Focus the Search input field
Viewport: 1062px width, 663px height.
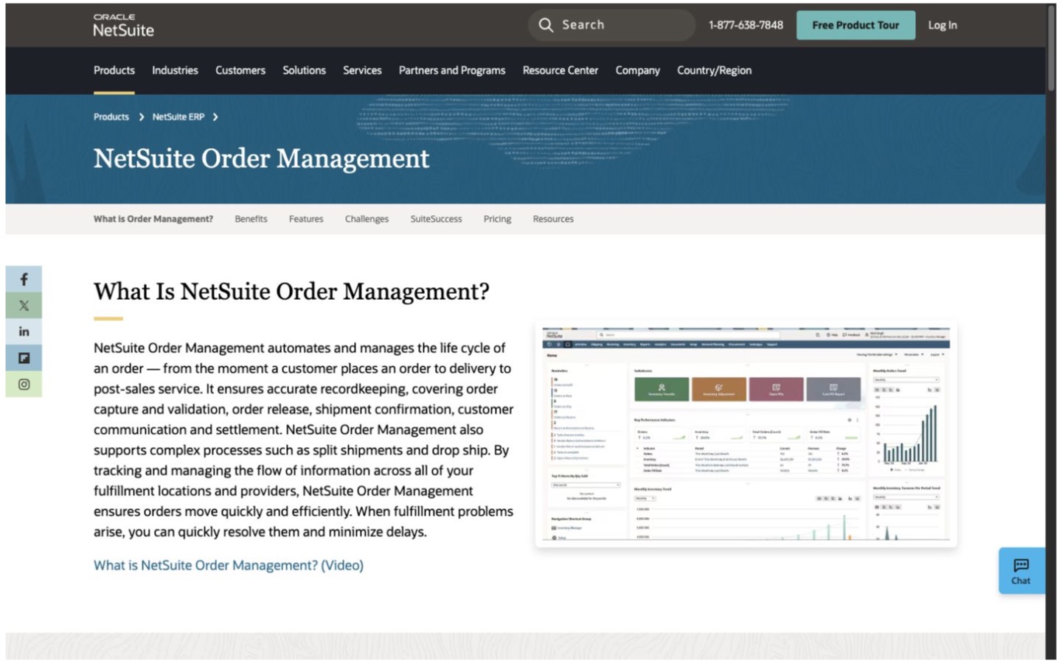click(611, 25)
